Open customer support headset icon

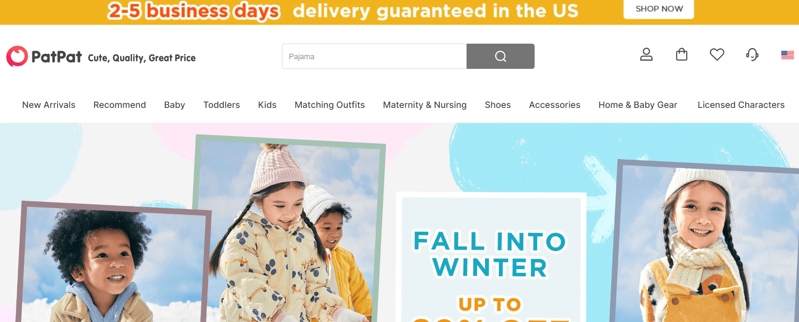click(752, 55)
